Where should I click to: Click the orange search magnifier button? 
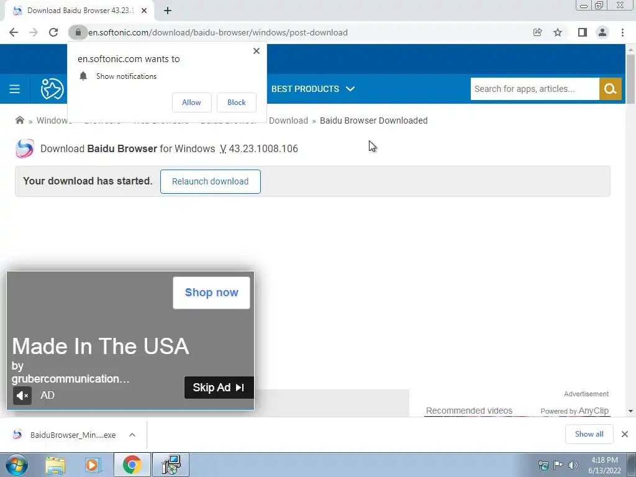pos(611,89)
